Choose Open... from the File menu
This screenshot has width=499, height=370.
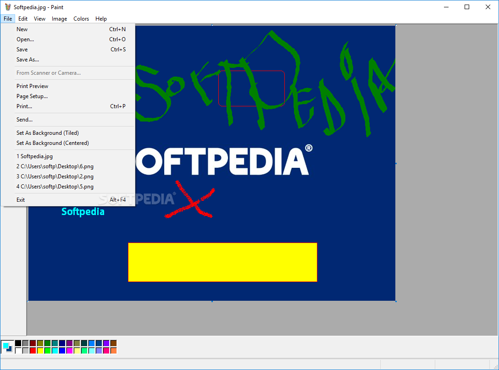[68, 39]
